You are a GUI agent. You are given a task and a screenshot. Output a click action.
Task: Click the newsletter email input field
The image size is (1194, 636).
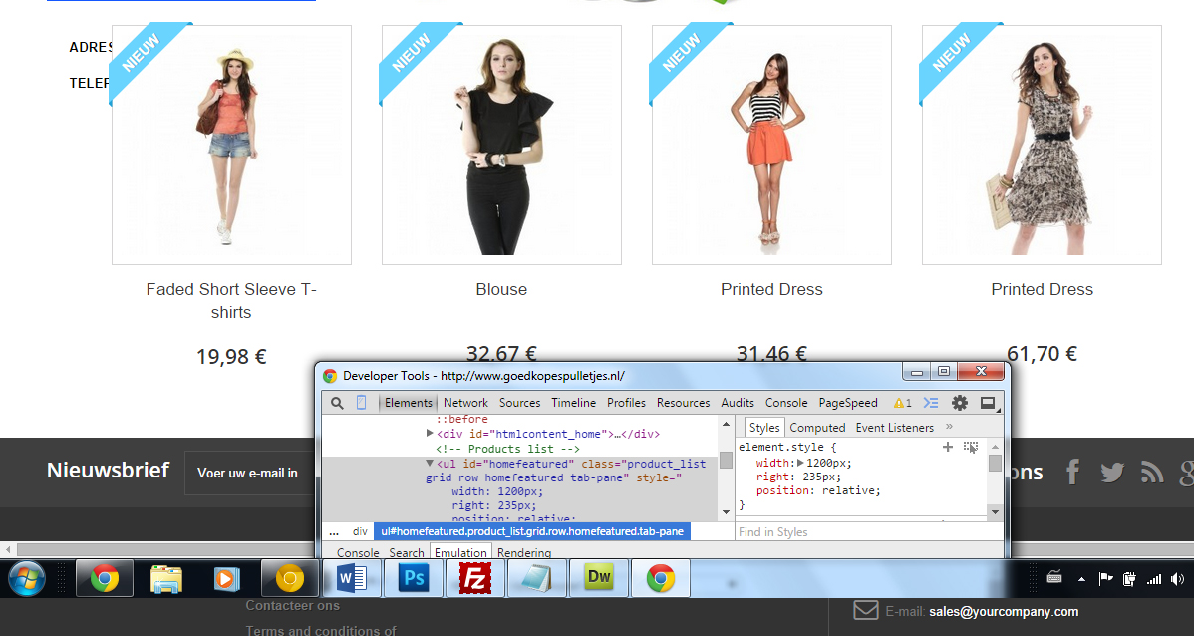pyautogui.click(x=250, y=473)
